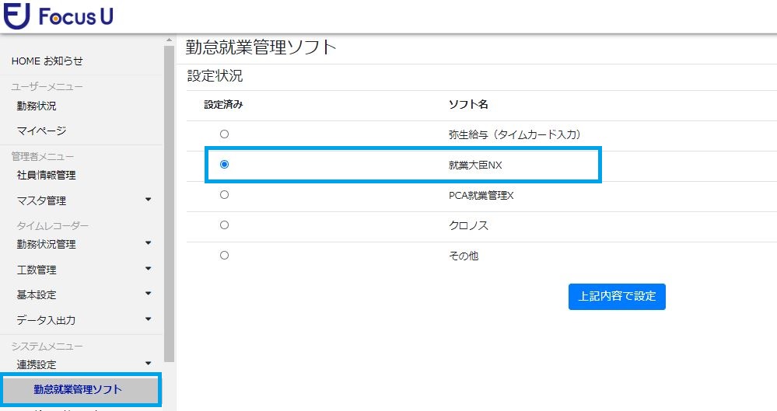This screenshot has width=777, height=411.
Task: Expand the データ入出力 arrow
Action: 148,319
